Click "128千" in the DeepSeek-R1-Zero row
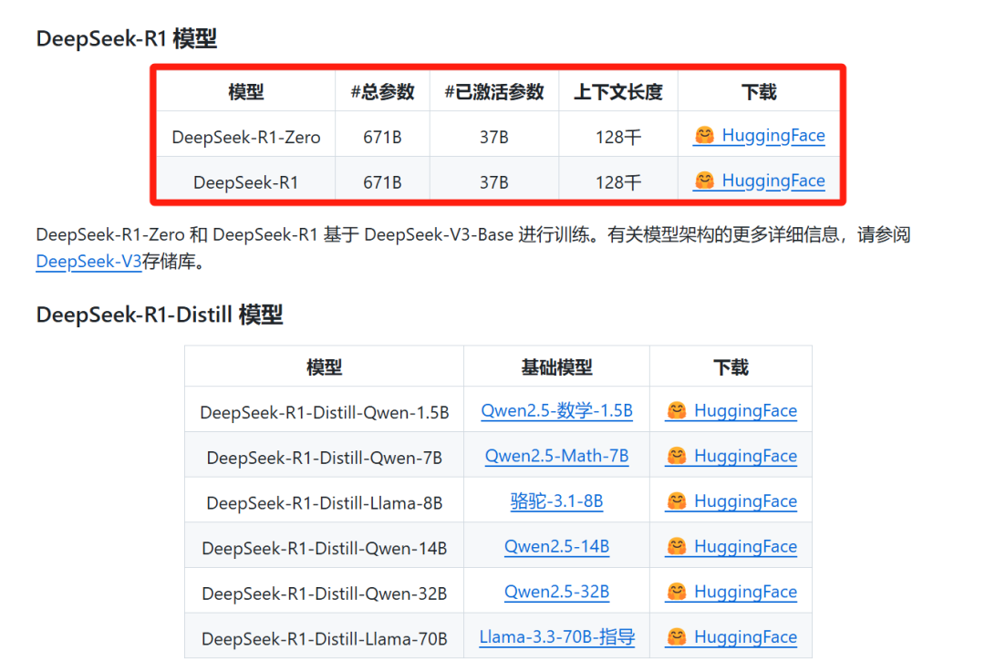The width and height of the screenshot is (985, 671). [x=618, y=137]
